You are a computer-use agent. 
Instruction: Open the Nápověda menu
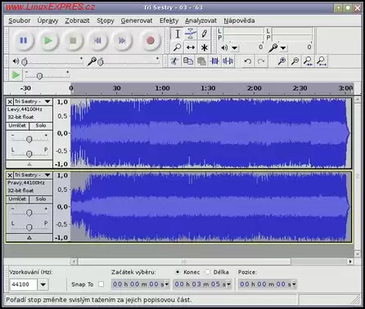239,20
